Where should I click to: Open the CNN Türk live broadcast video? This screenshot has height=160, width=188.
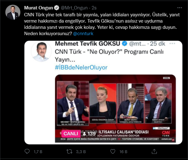tap(115, 109)
